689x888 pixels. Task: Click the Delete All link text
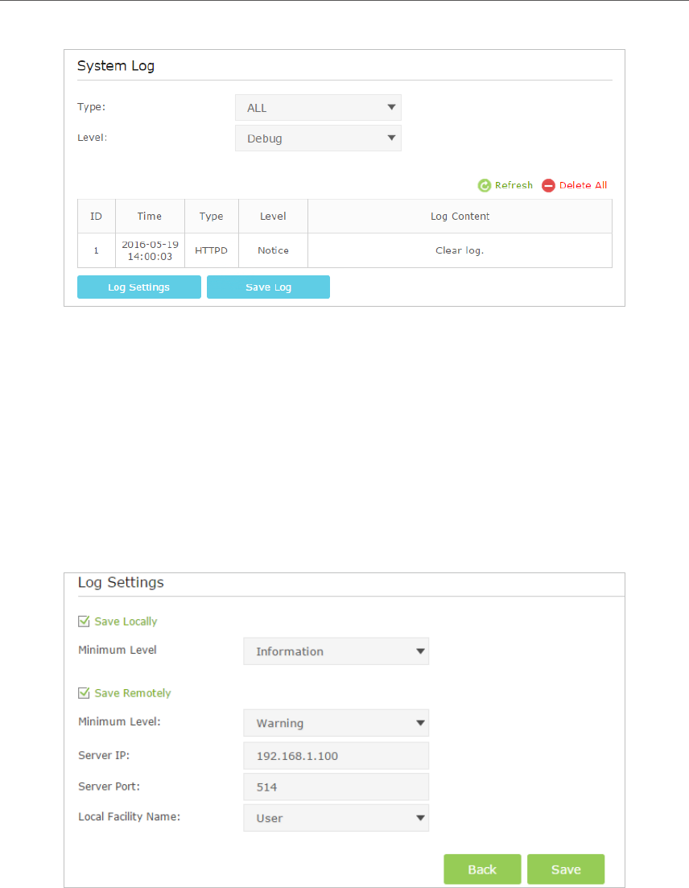pyautogui.click(x=583, y=186)
